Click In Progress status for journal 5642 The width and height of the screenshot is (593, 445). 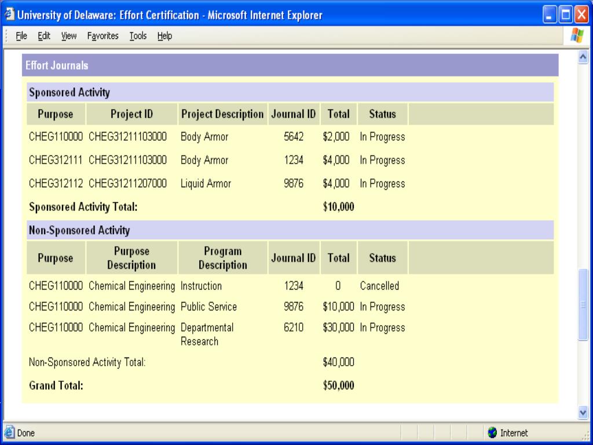pyautogui.click(x=382, y=137)
